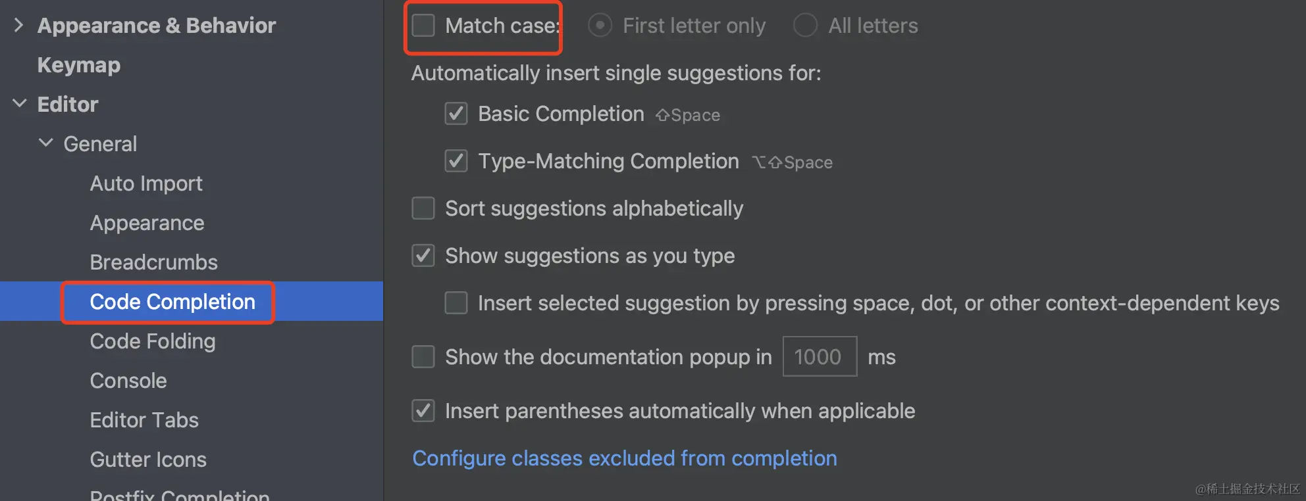
Task: Check Insert selected suggestion by pressing space
Action: tap(456, 303)
